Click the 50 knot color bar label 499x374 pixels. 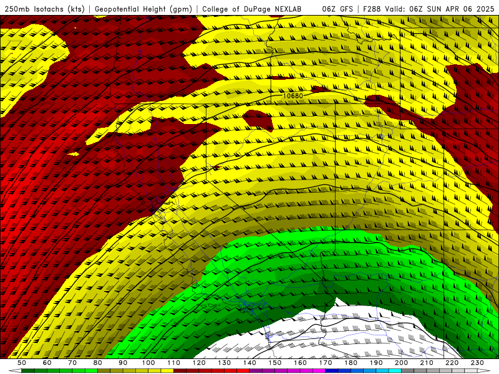[x=22, y=363]
